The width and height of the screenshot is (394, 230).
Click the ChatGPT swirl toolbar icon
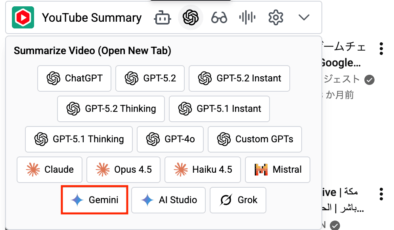tap(190, 17)
